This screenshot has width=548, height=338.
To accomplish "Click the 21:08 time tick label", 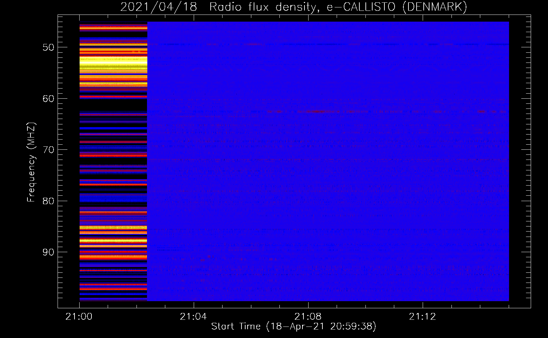I will coord(308,317).
